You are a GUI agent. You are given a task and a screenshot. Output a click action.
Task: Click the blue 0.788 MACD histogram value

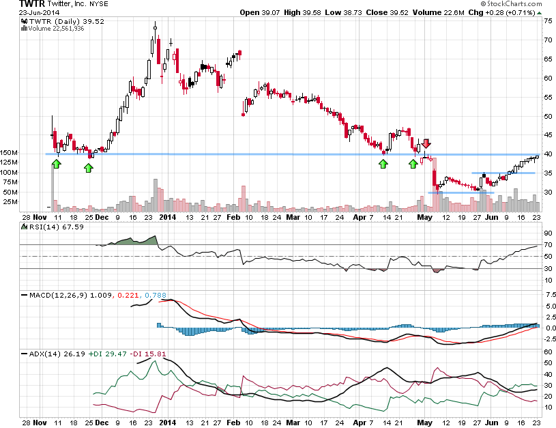coord(156,295)
